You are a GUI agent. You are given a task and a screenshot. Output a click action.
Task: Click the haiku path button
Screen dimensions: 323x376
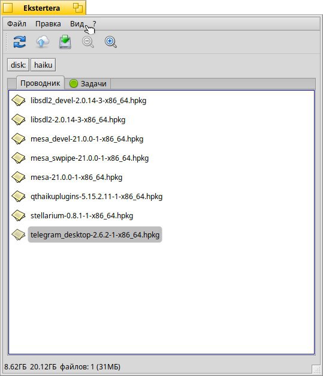(x=43, y=65)
